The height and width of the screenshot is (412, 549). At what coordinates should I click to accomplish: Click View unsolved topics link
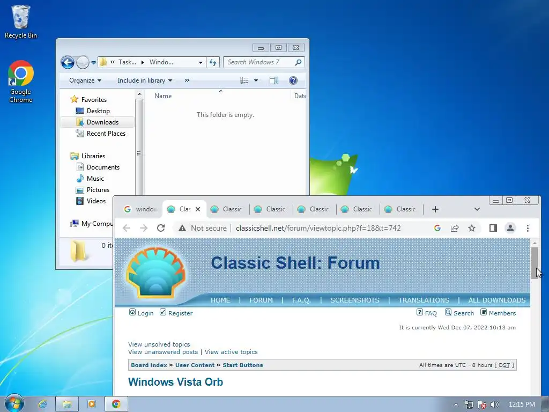159,344
